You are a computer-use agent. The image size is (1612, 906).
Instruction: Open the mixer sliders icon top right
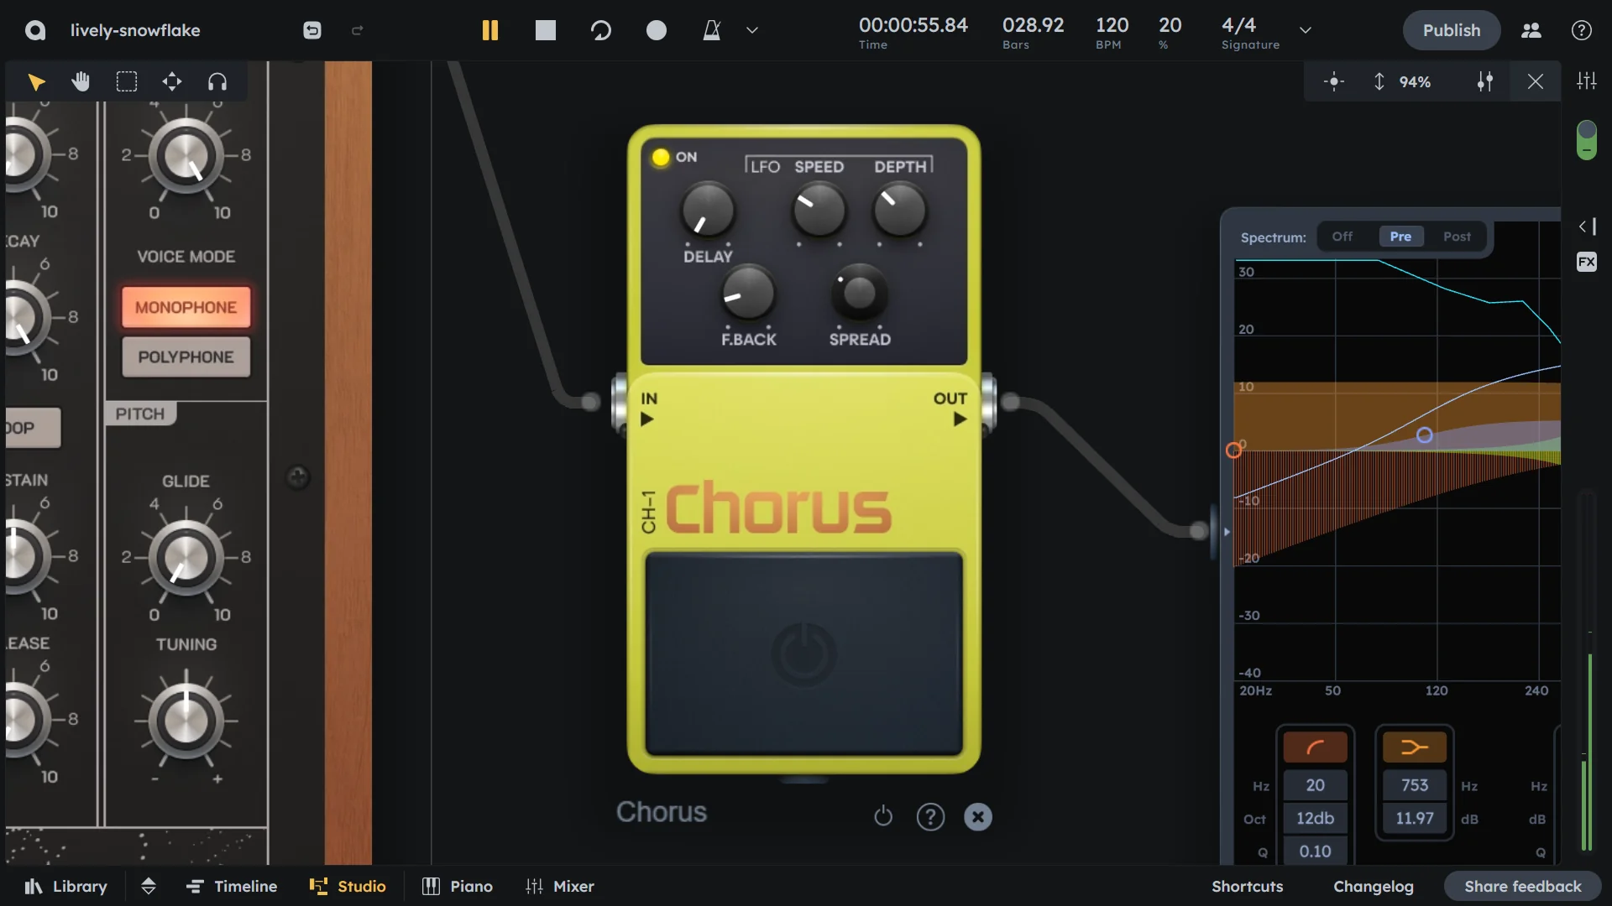[x=1587, y=81]
